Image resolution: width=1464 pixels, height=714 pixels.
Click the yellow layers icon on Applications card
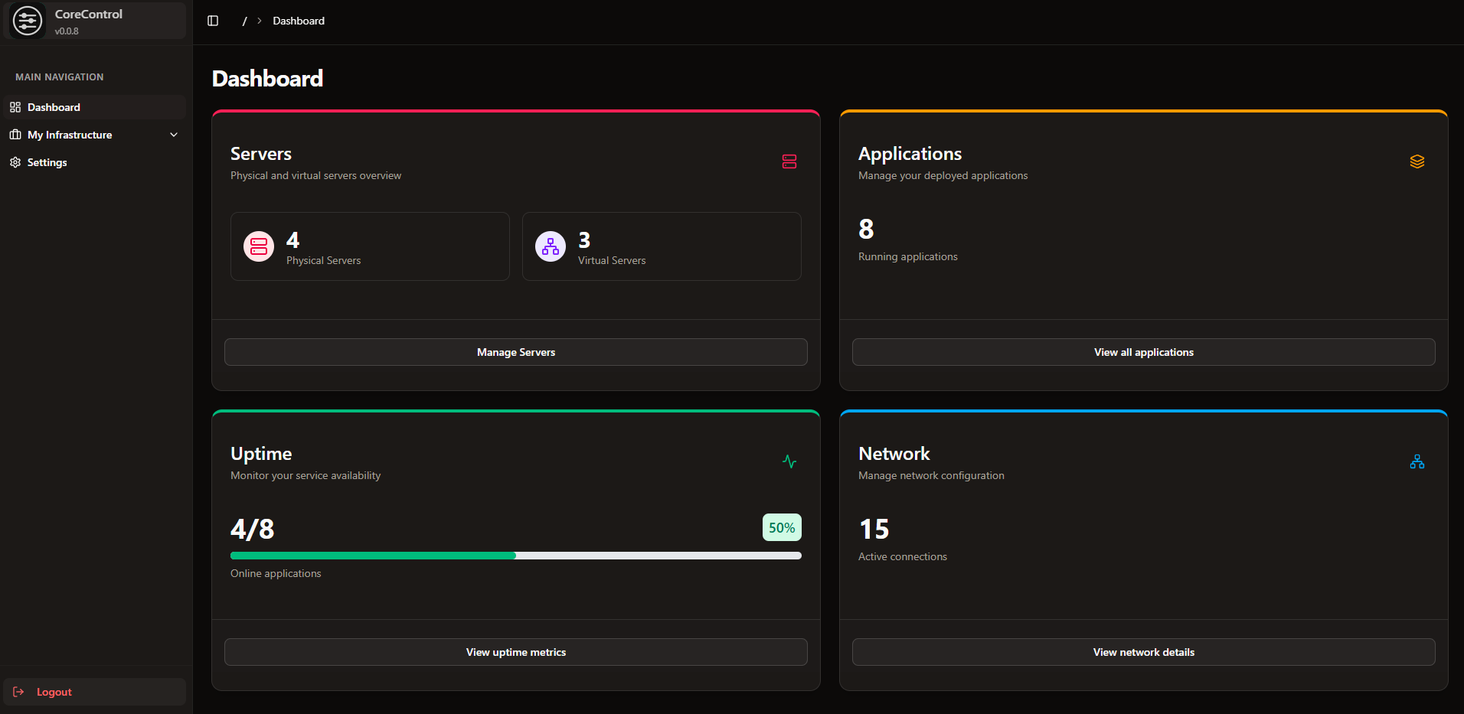click(x=1417, y=161)
